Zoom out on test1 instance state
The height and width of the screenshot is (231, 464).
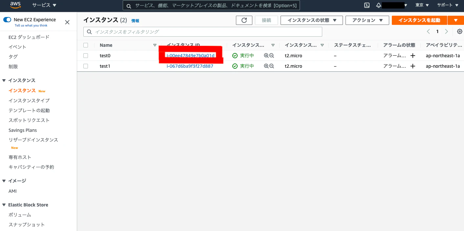(x=272, y=66)
